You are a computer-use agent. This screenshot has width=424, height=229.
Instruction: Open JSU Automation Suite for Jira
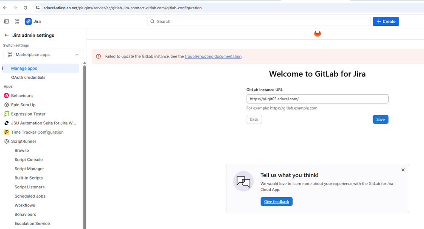pos(44,123)
